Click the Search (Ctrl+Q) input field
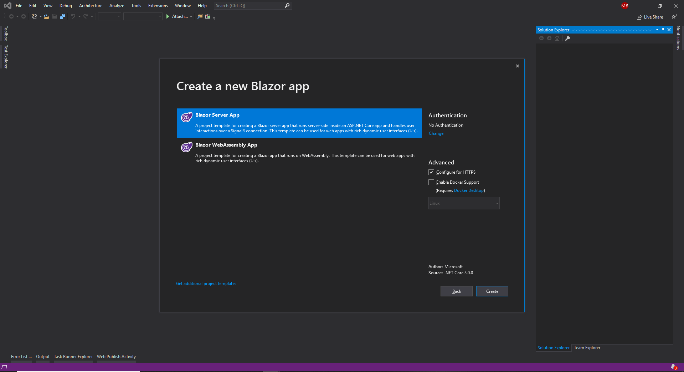This screenshot has width=684, height=372. [253, 6]
